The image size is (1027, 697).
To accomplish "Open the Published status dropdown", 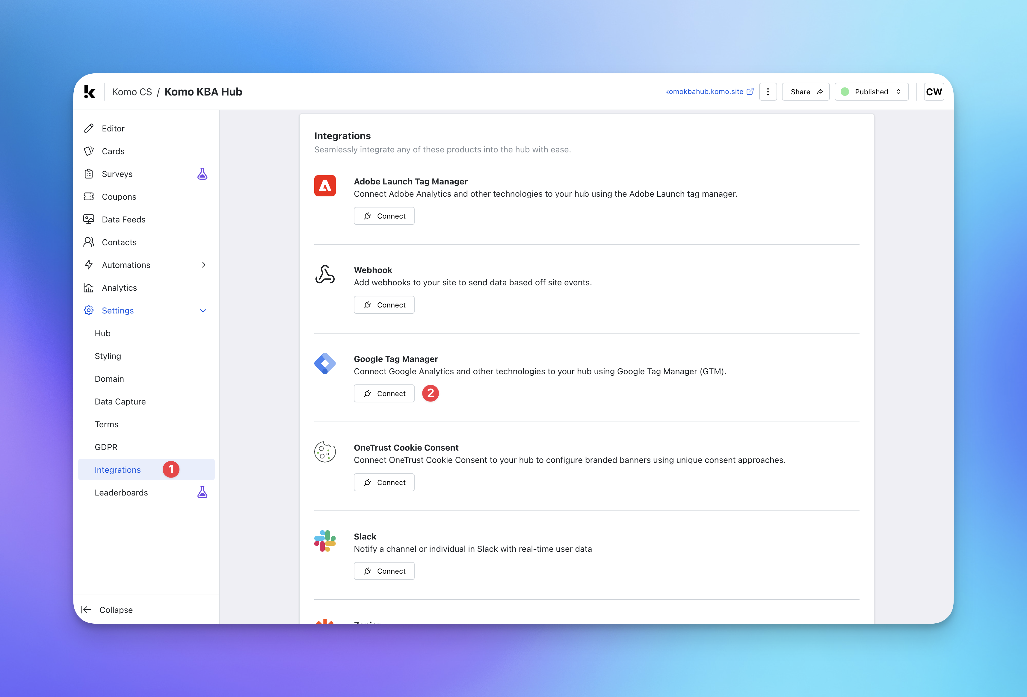I will tap(871, 92).
